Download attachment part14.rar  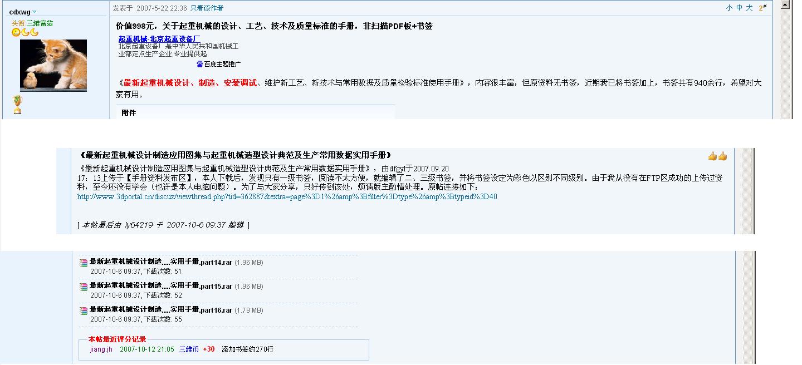[x=161, y=262]
